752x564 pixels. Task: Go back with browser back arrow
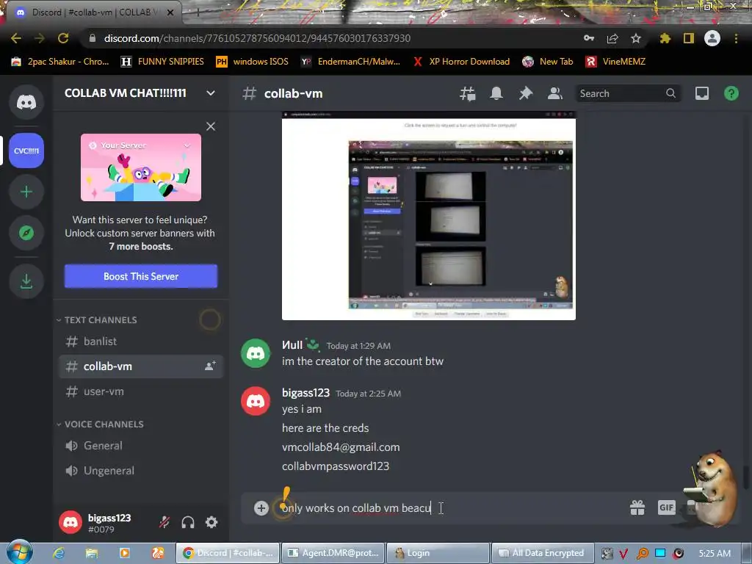[16, 38]
